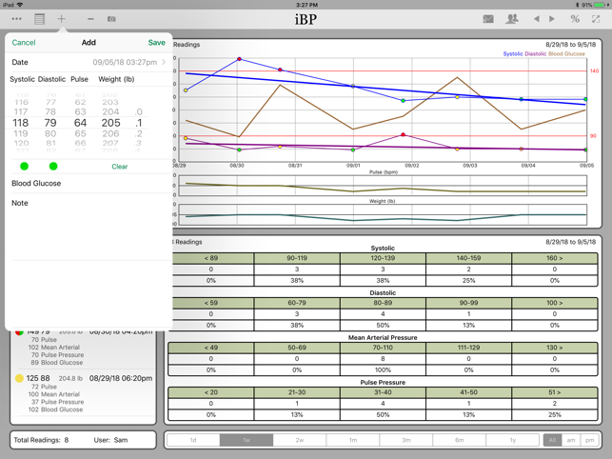
Task: Open the users icon in toolbar
Action: pyautogui.click(x=512, y=19)
